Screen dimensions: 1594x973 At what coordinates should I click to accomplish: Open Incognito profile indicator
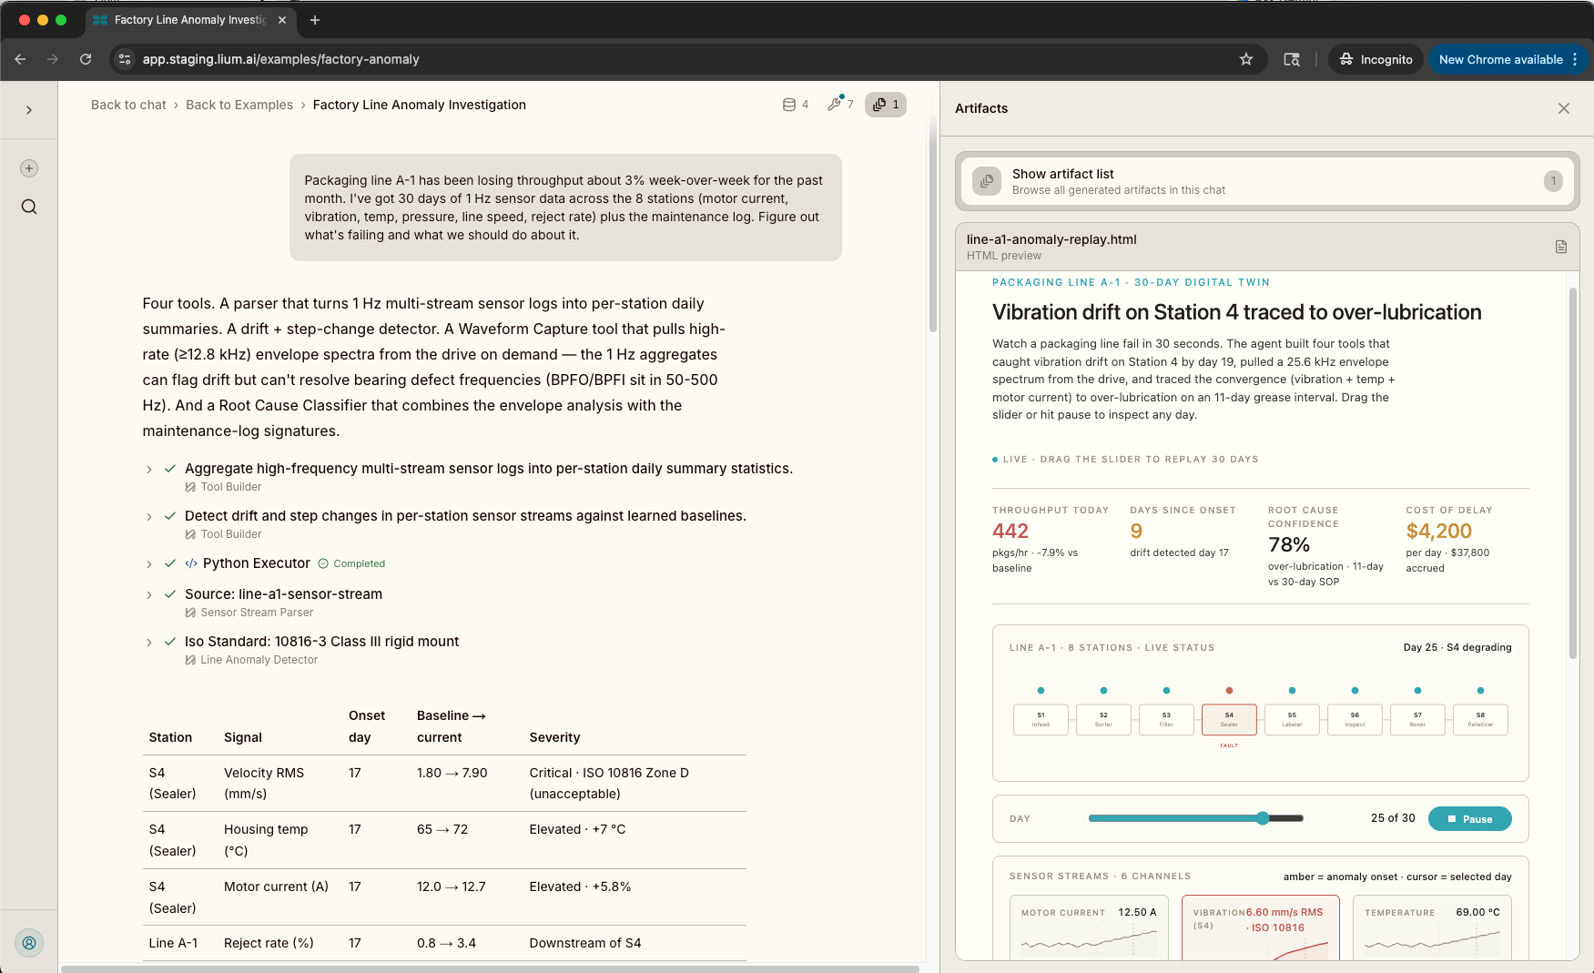(1376, 59)
